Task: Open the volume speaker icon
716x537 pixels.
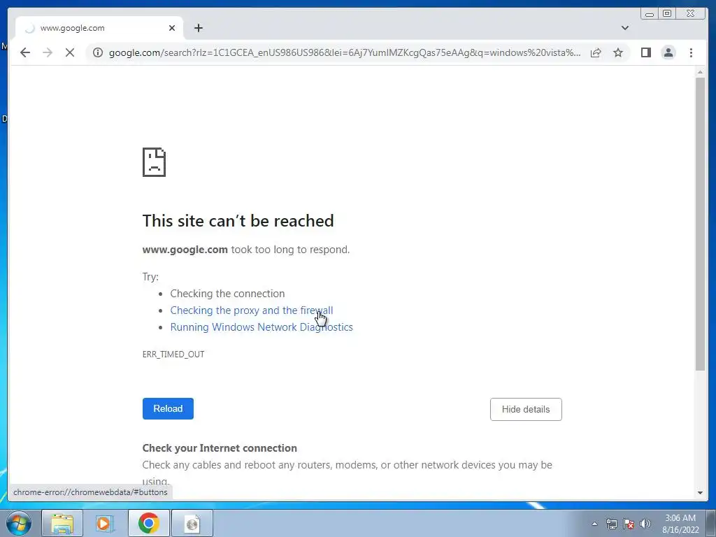Action: point(645,524)
